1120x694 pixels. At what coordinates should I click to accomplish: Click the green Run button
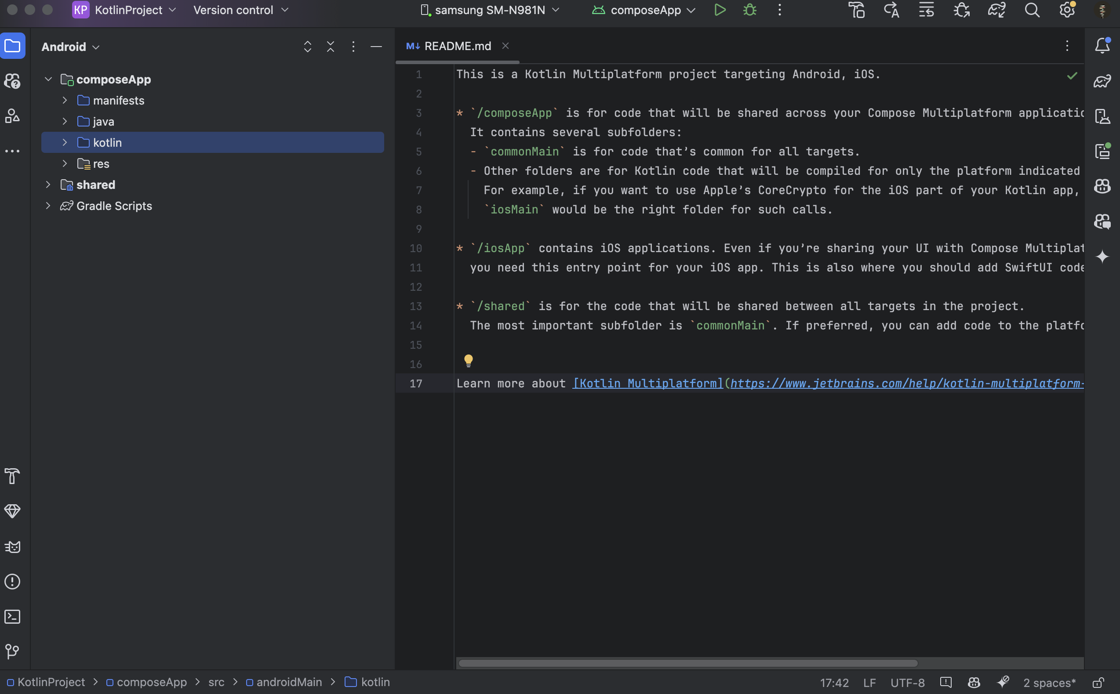click(x=720, y=10)
